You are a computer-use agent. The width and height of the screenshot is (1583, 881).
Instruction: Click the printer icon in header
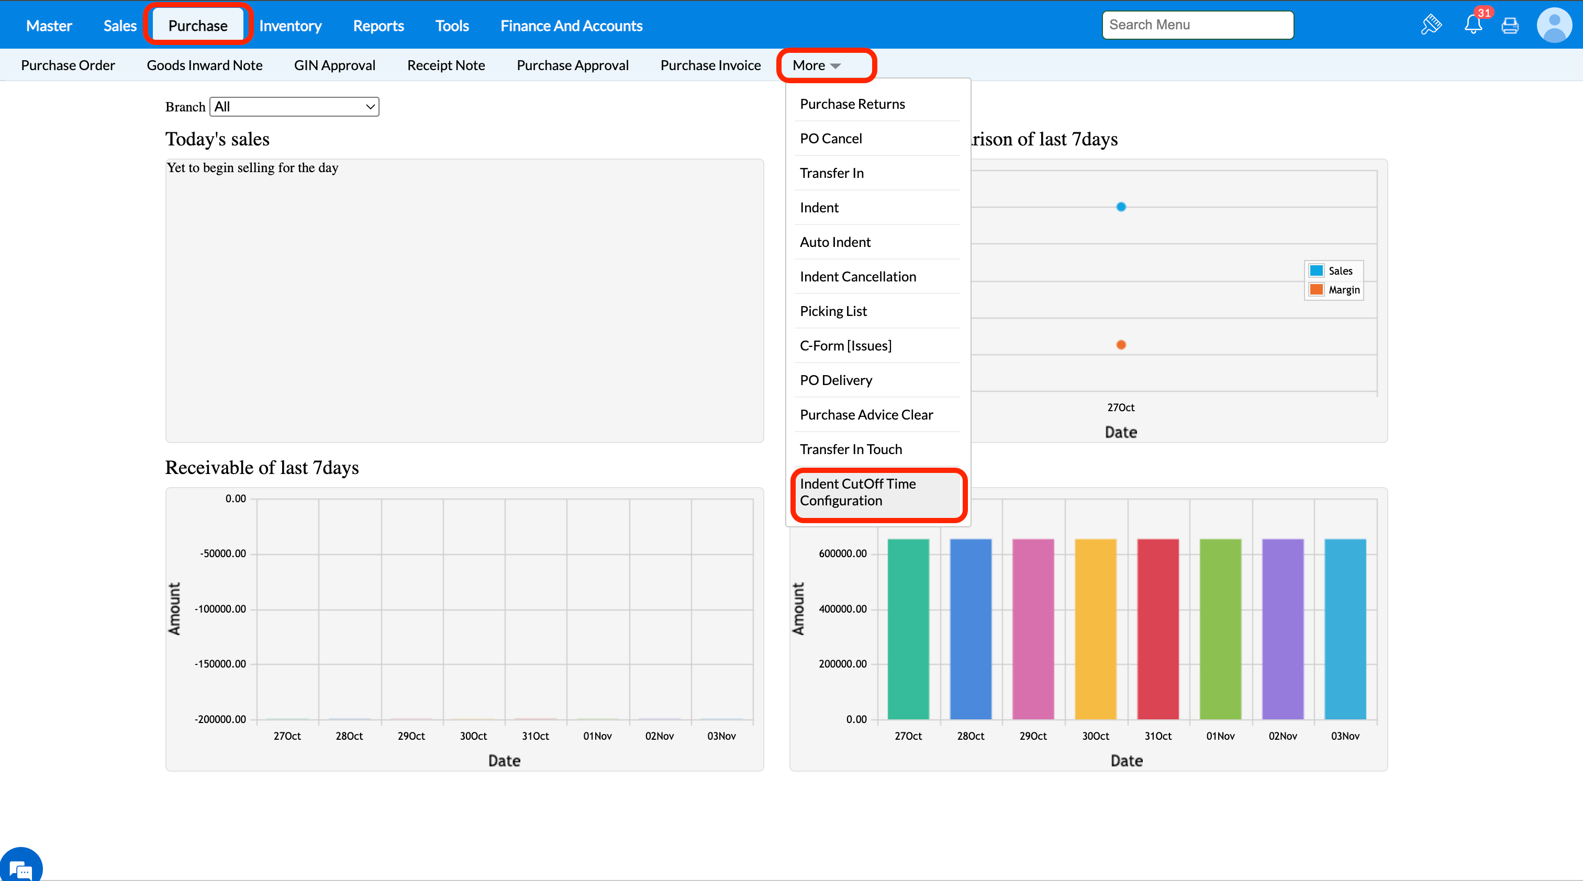(x=1510, y=26)
